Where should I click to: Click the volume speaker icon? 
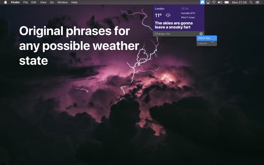click(x=220, y=2)
